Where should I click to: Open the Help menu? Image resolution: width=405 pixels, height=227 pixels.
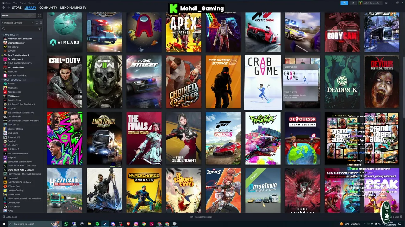click(39, 3)
